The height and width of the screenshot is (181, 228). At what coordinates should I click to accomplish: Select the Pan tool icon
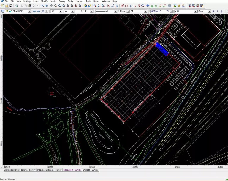[x=51, y=6]
